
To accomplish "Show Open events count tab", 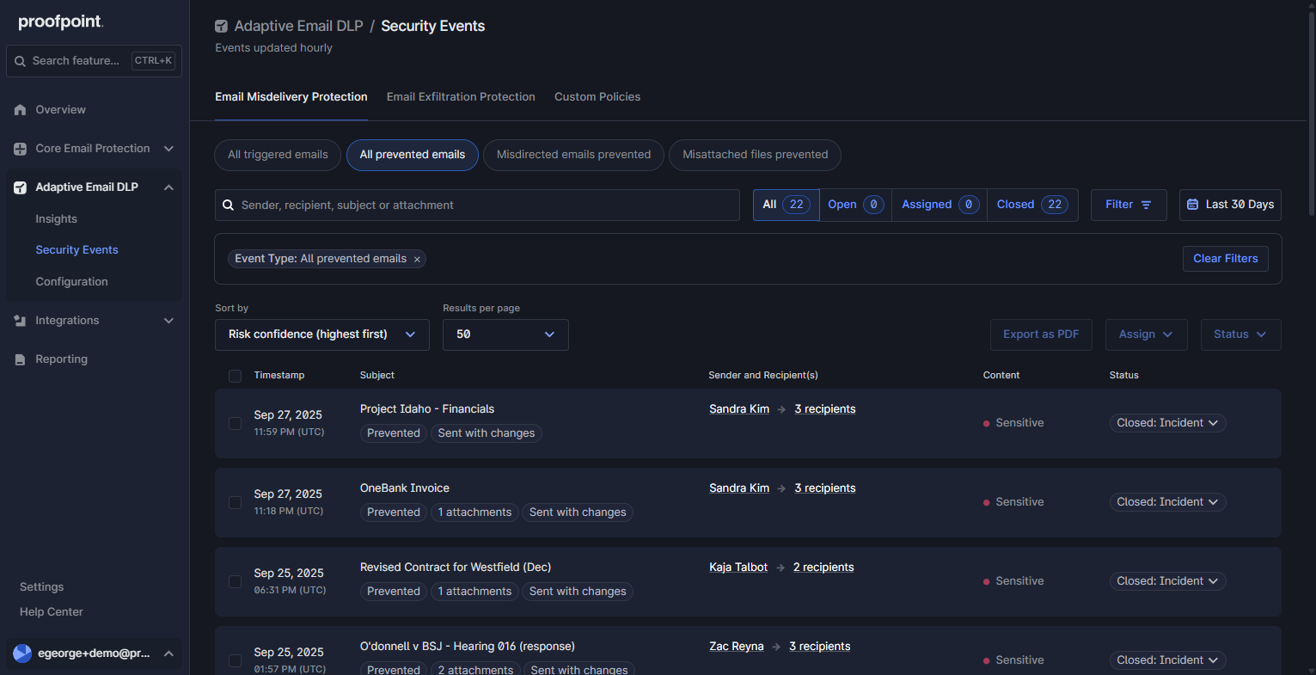I will [855, 205].
